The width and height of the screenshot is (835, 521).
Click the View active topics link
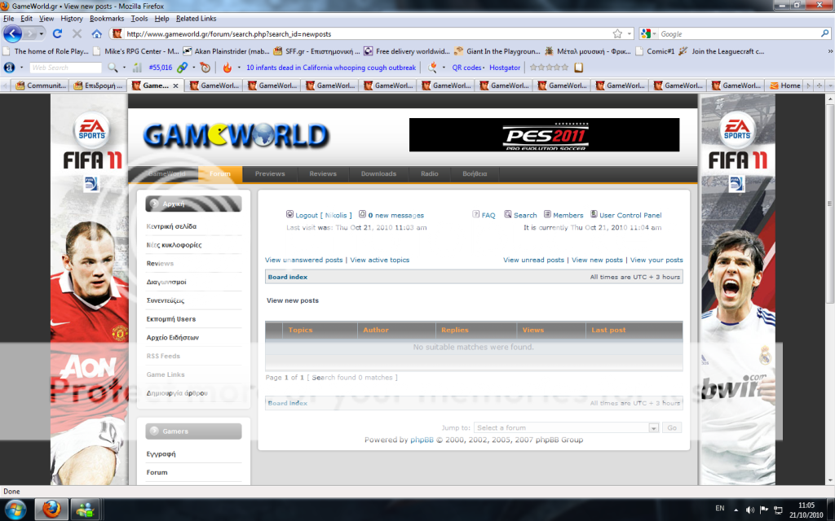point(380,260)
